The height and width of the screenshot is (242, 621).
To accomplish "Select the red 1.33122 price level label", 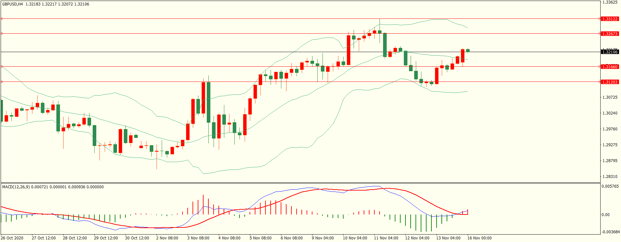I will (610, 19).
